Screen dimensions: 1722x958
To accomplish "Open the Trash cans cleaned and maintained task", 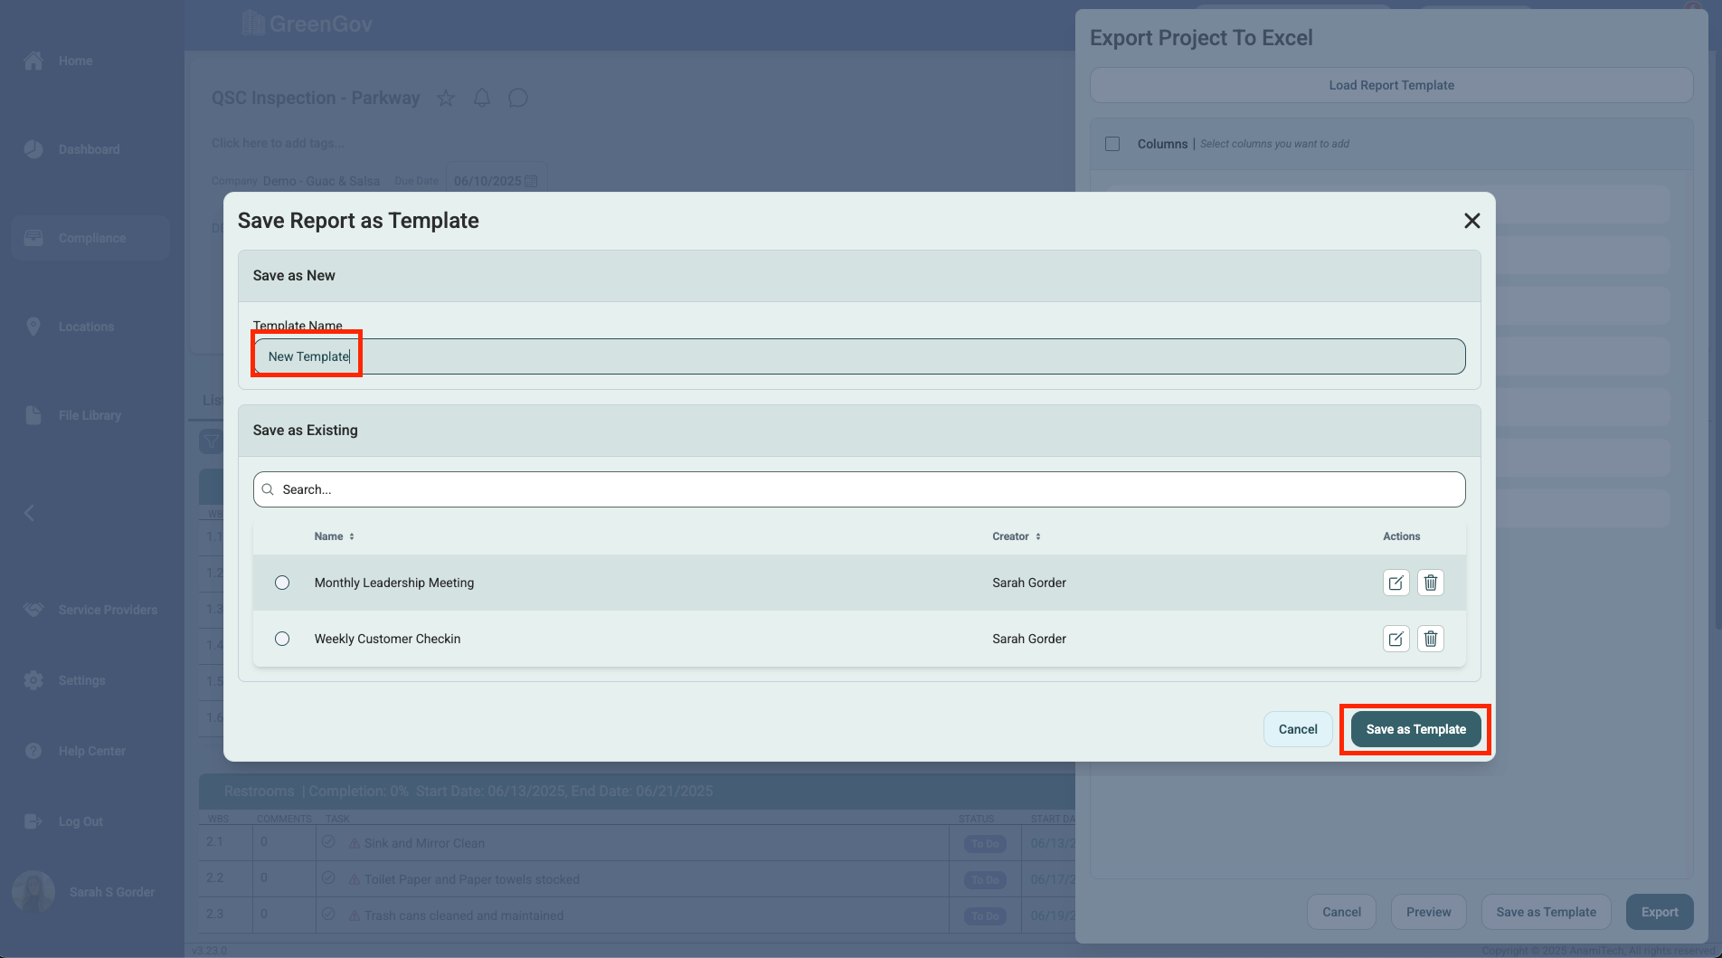I will [464, 915].
